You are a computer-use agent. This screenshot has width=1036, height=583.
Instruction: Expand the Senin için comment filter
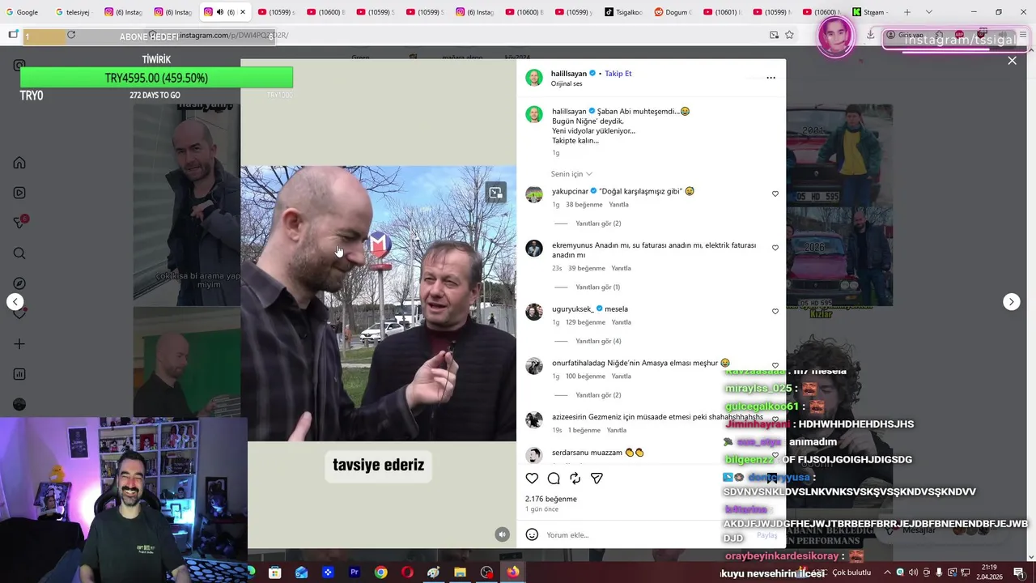click(571, 174)
